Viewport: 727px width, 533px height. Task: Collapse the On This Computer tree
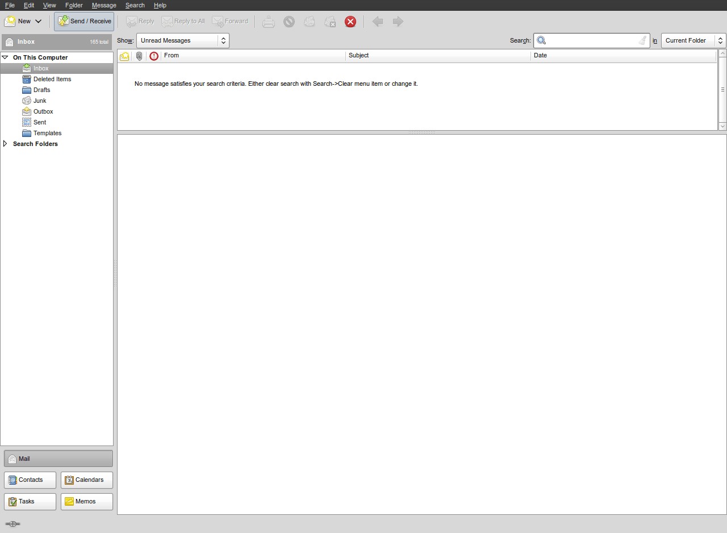[x=5, y=57]
